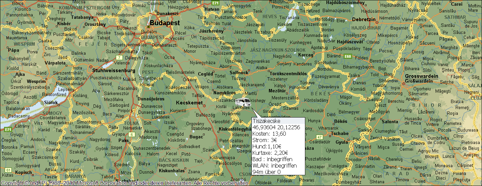Viewport: 482px width, 186px height.
Task: Click the motorhome icon at Tiszakecske
Action: coord(243,102)
